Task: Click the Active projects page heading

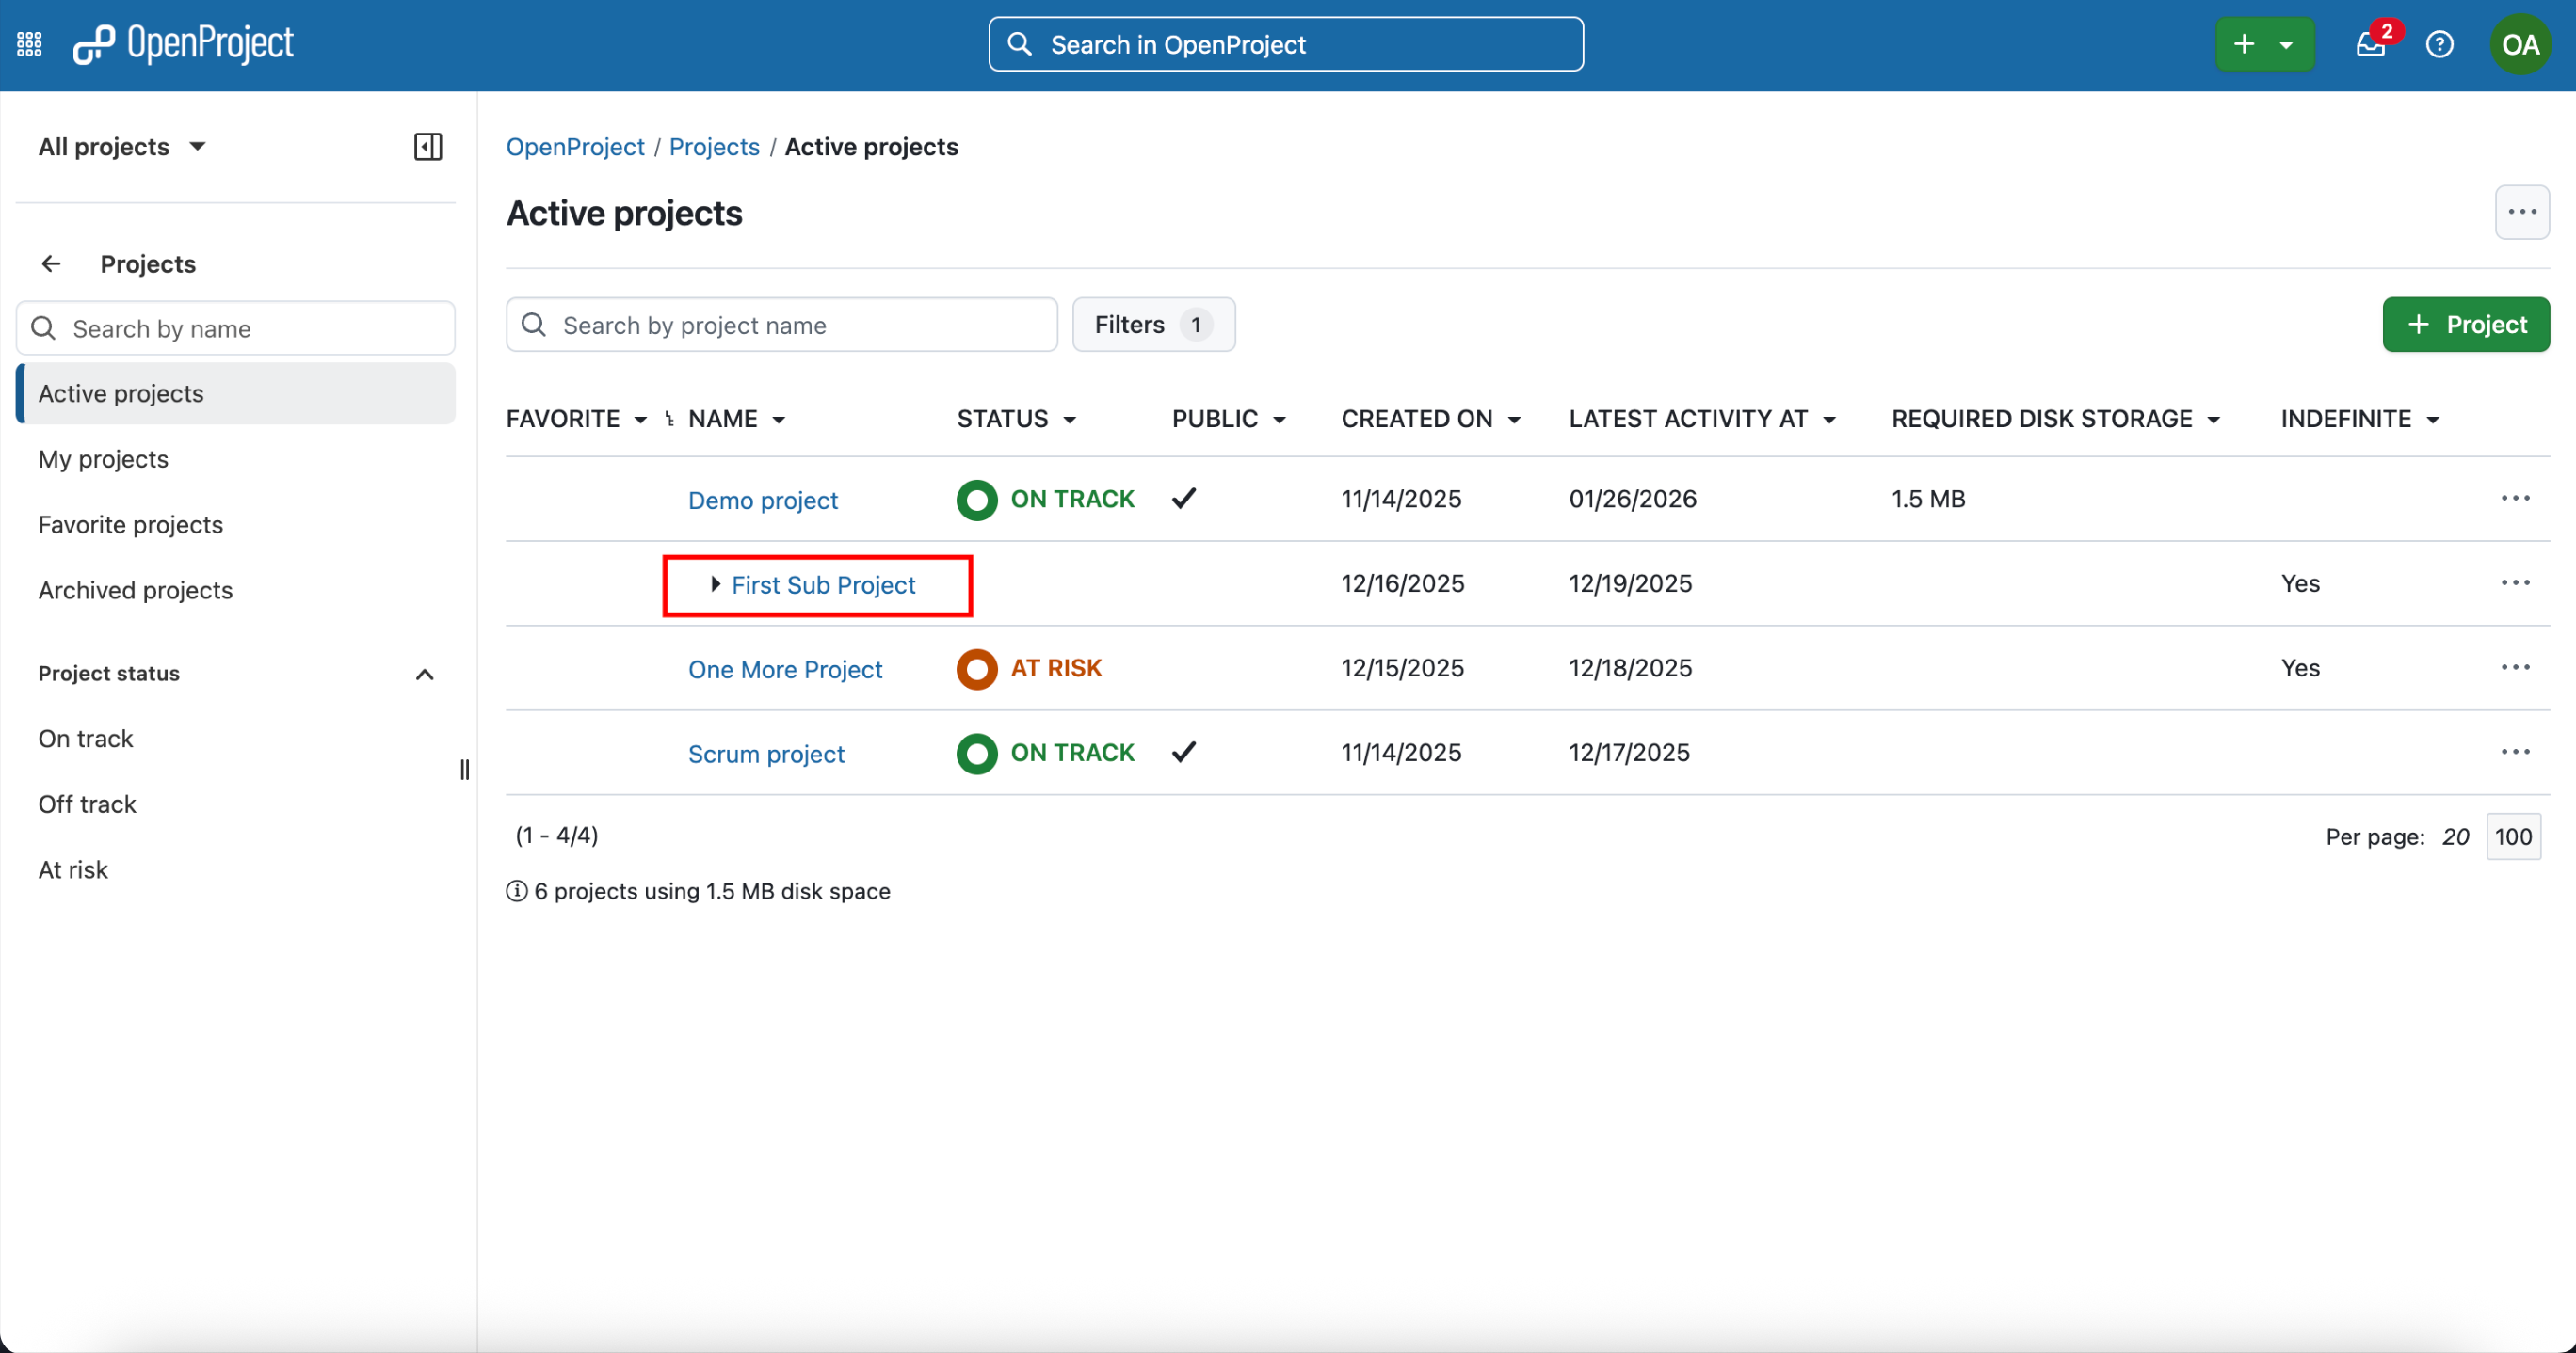Action: [x=624, y=213]
